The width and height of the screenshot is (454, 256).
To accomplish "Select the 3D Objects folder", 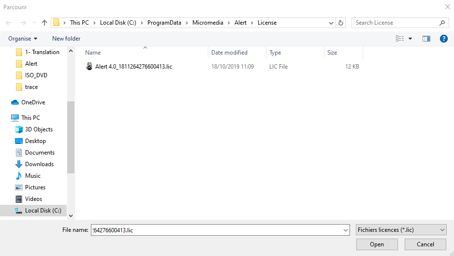I will coord(39,129).
